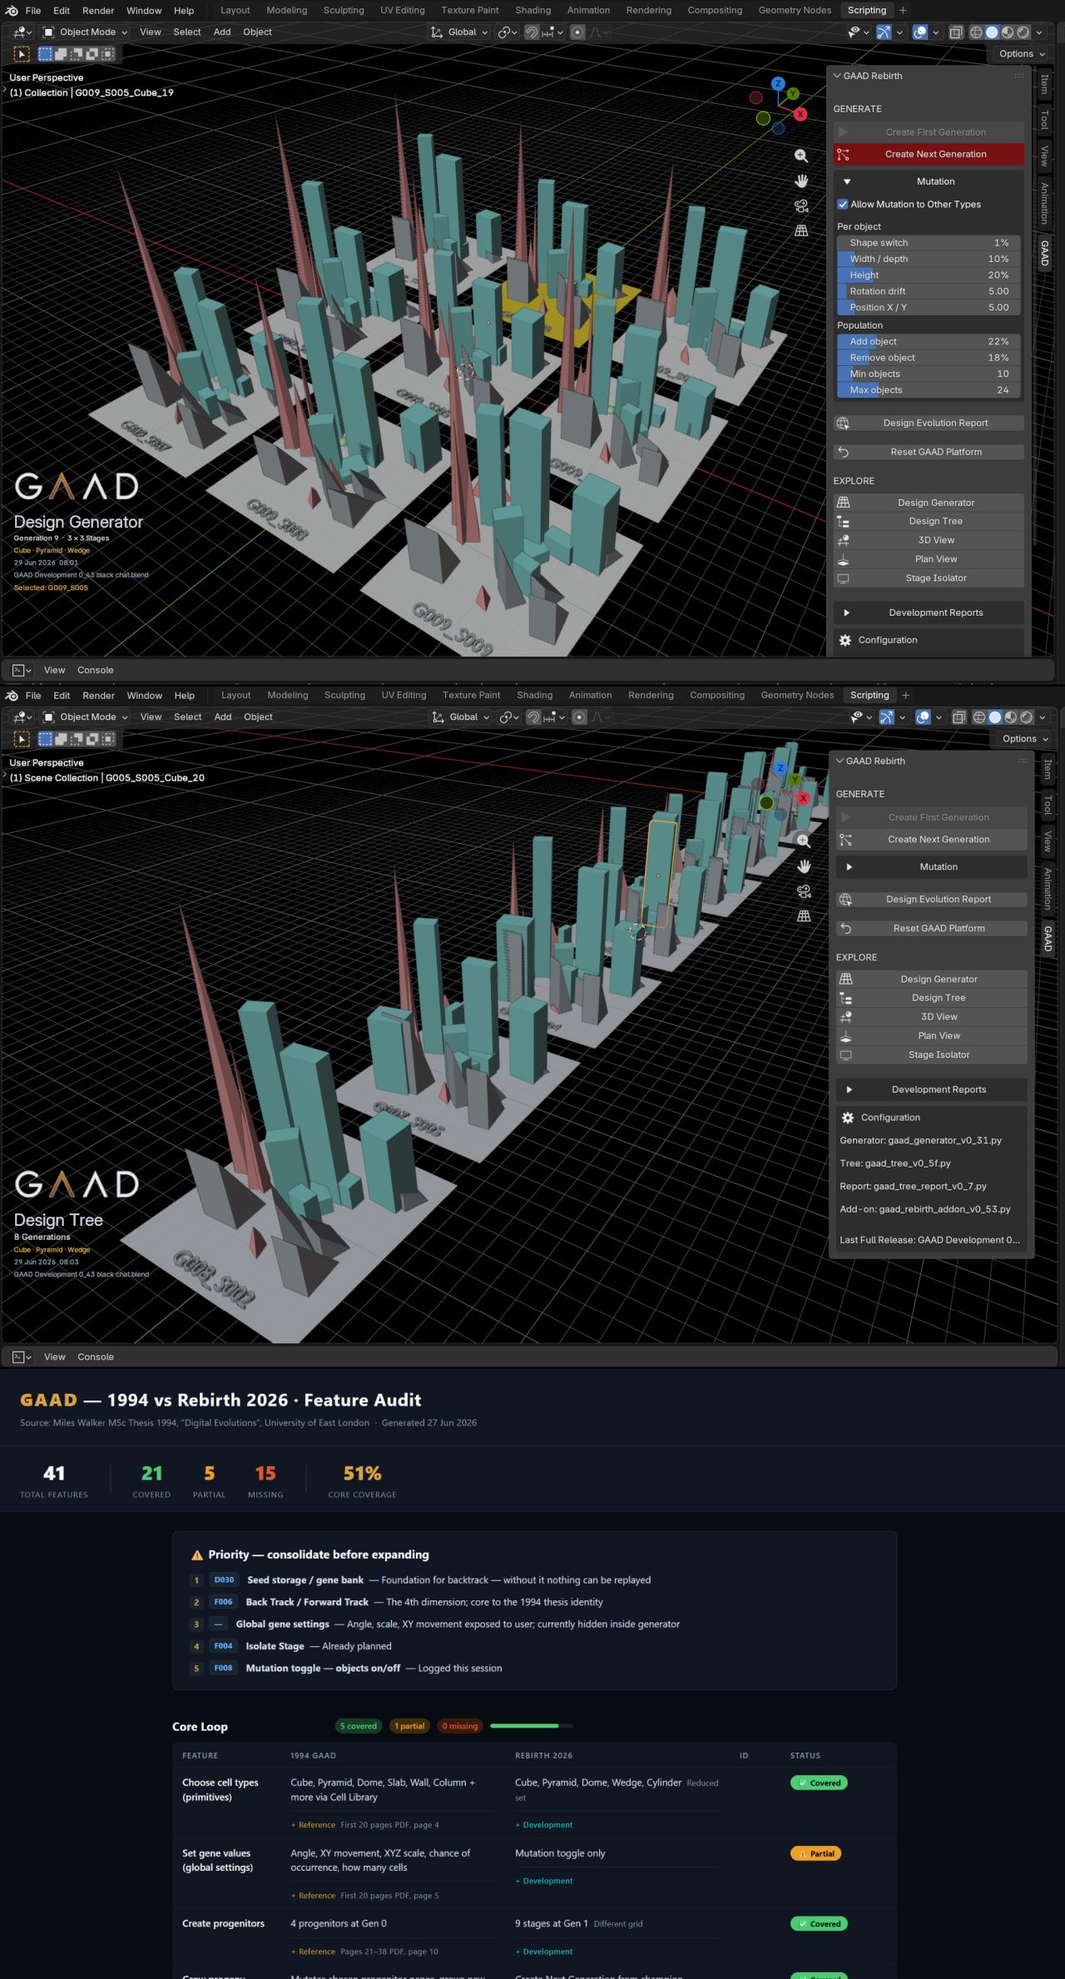Open the Item sidebar tab in Design Generator window

point(1045,84)
